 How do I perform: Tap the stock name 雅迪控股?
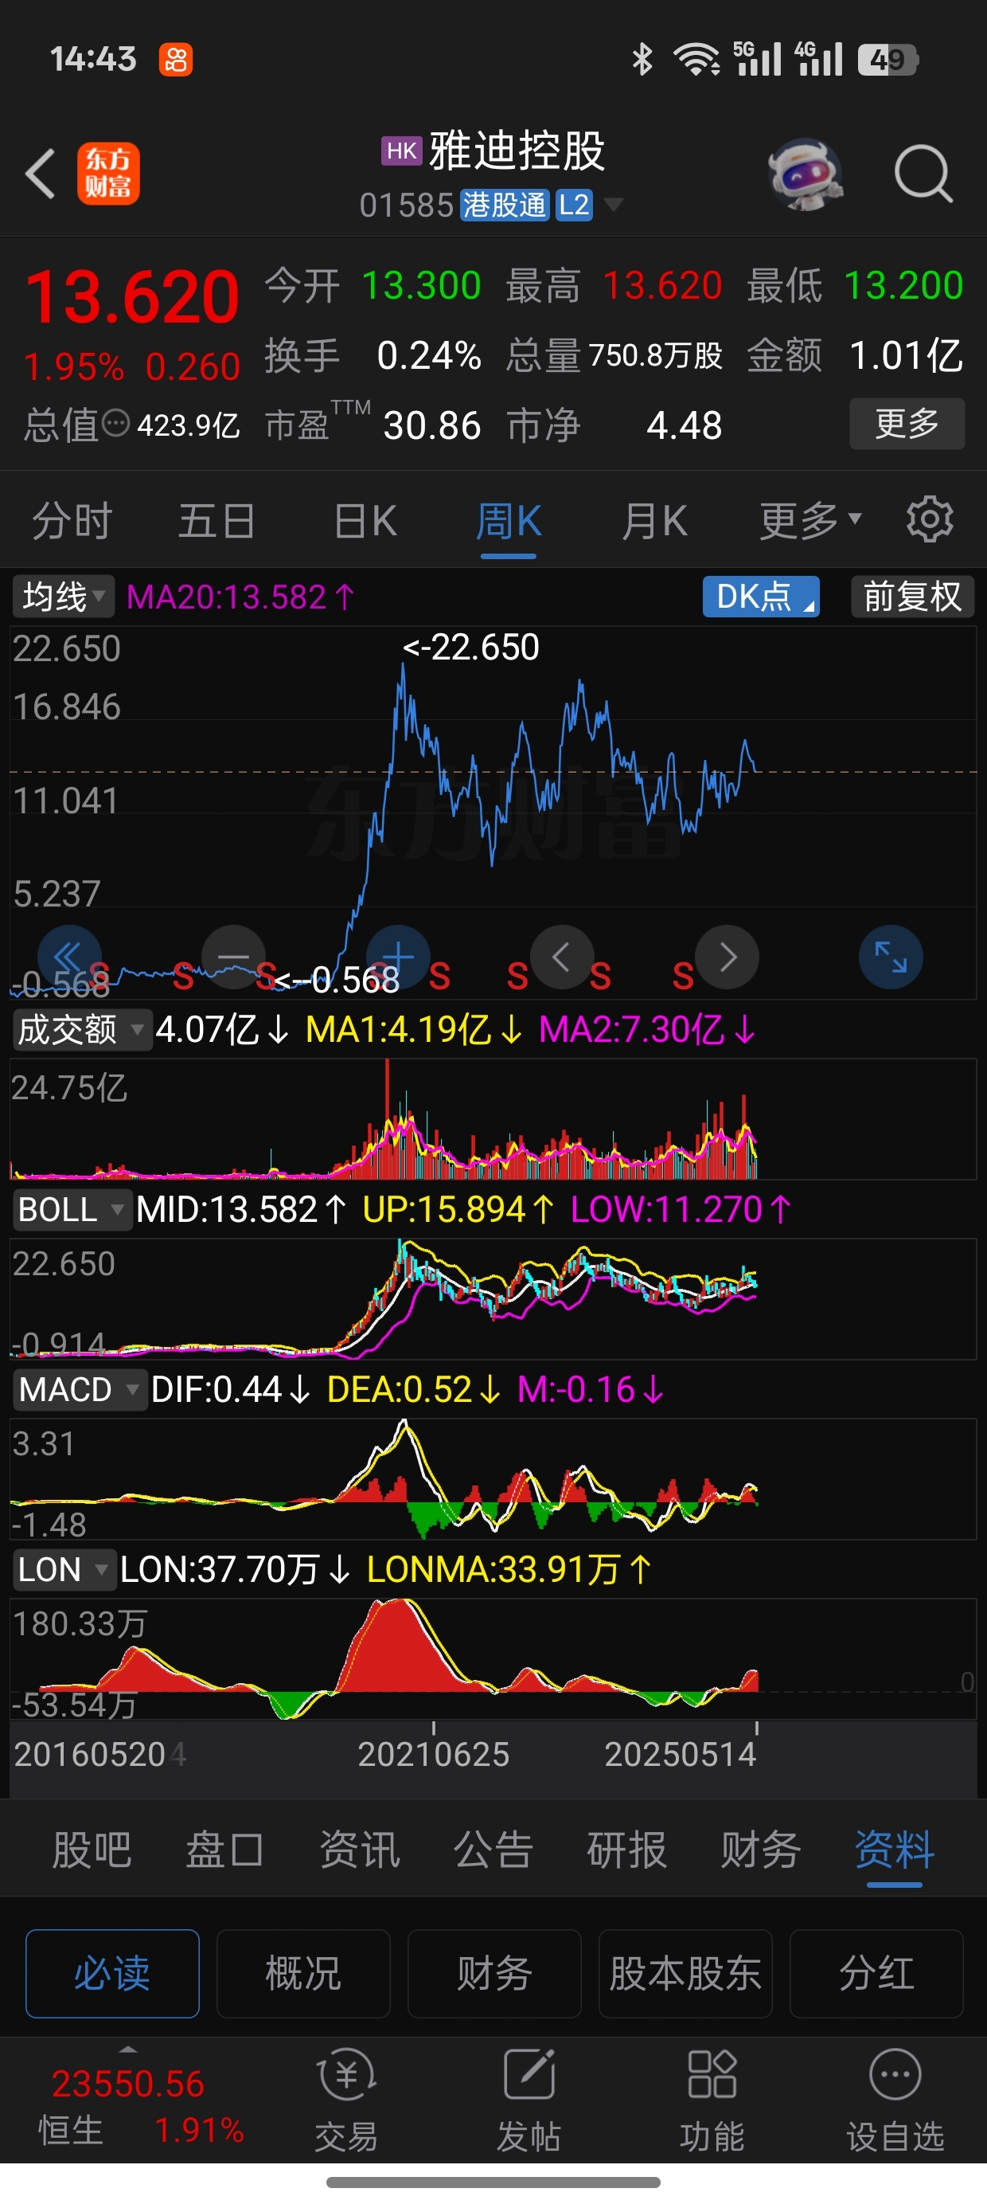tap(517, 151)
